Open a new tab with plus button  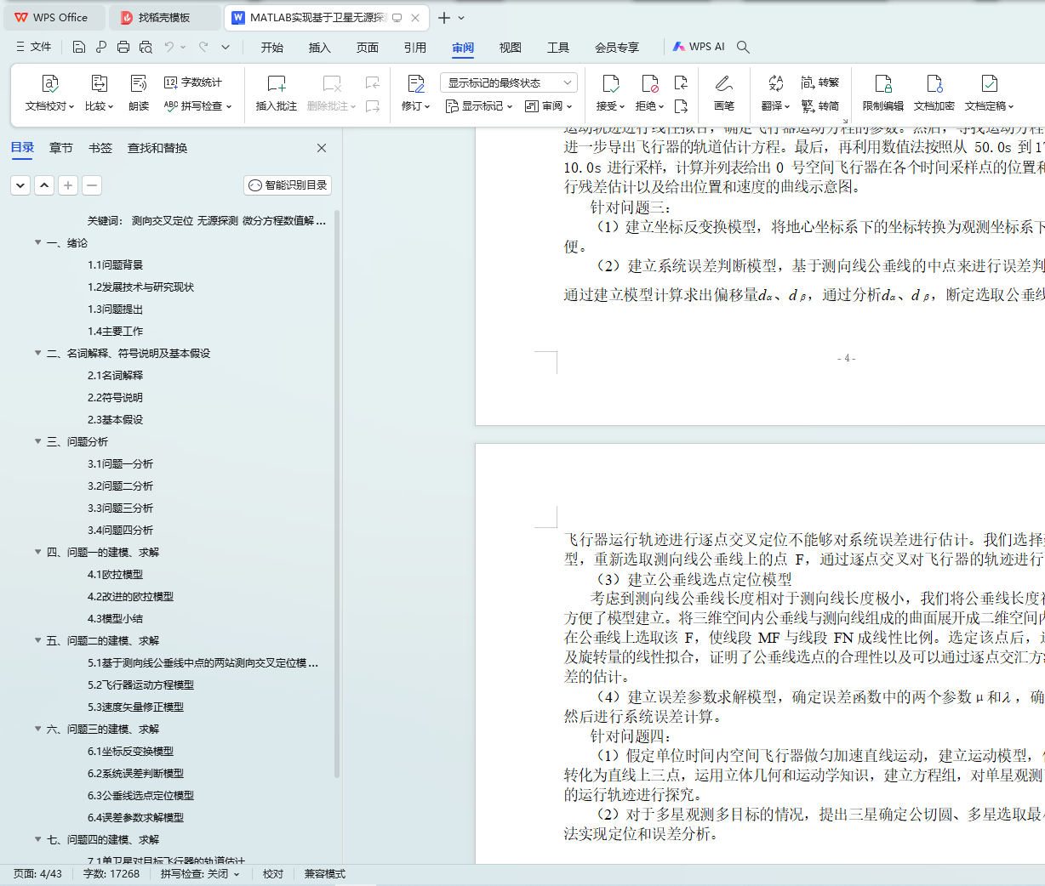pos(444,17)
